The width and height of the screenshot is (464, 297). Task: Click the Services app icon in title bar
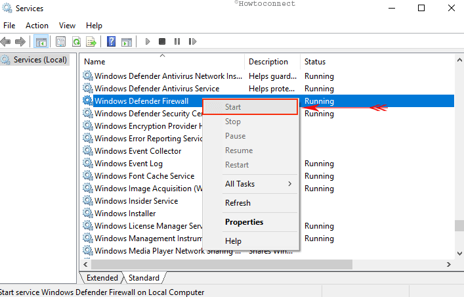(7, 8)
